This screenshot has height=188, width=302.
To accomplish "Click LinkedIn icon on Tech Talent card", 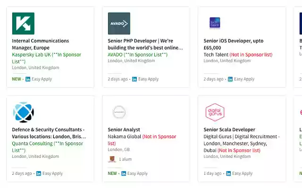I will [230, 79].
